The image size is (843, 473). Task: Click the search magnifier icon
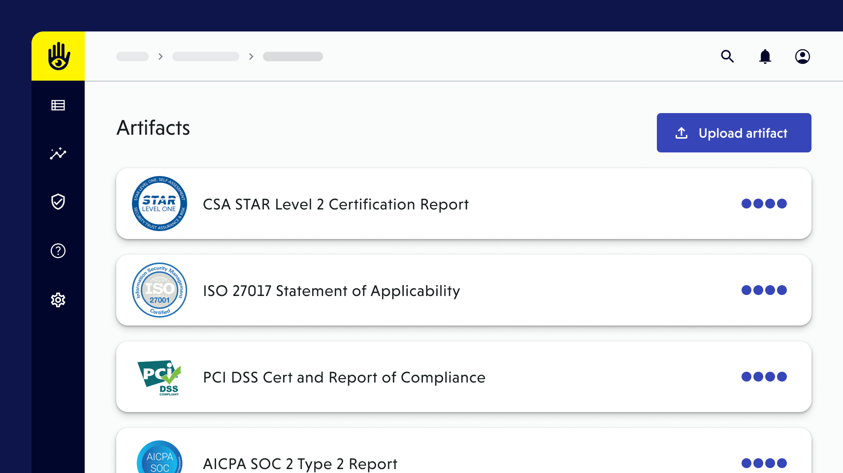(727, 57)
